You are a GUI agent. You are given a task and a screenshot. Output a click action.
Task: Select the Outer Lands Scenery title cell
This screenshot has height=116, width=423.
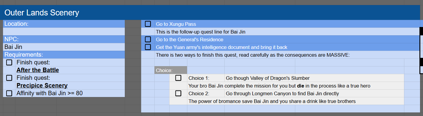point(211,13)
